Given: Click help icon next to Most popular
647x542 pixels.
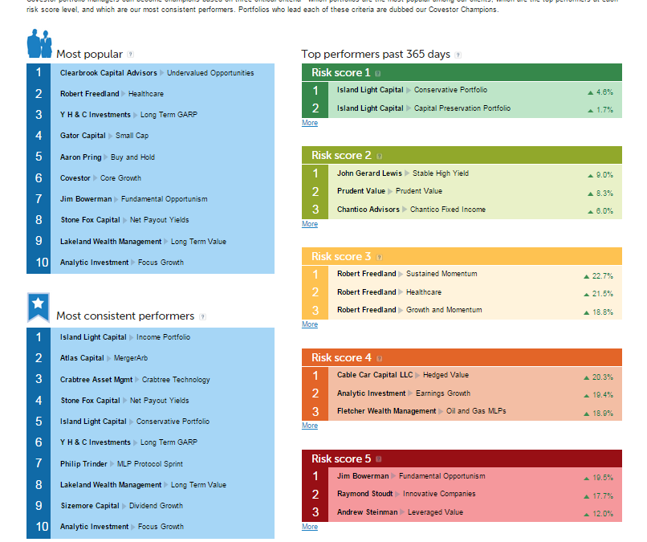Looking at the screenshot, I should point(131,55).
